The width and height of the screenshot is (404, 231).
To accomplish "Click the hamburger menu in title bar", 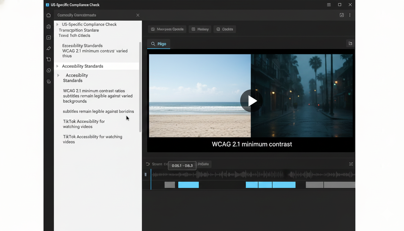I will [x=329, y=5].
